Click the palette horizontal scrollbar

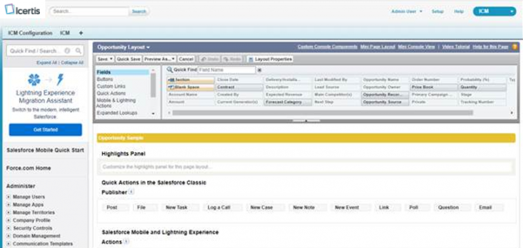(x=322, y=113)
